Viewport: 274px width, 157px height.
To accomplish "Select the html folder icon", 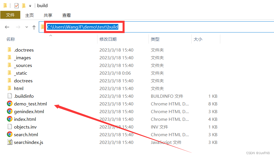I will click(10, 88).
